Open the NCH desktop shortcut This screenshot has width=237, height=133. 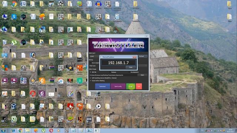click(x=70, y=81)
